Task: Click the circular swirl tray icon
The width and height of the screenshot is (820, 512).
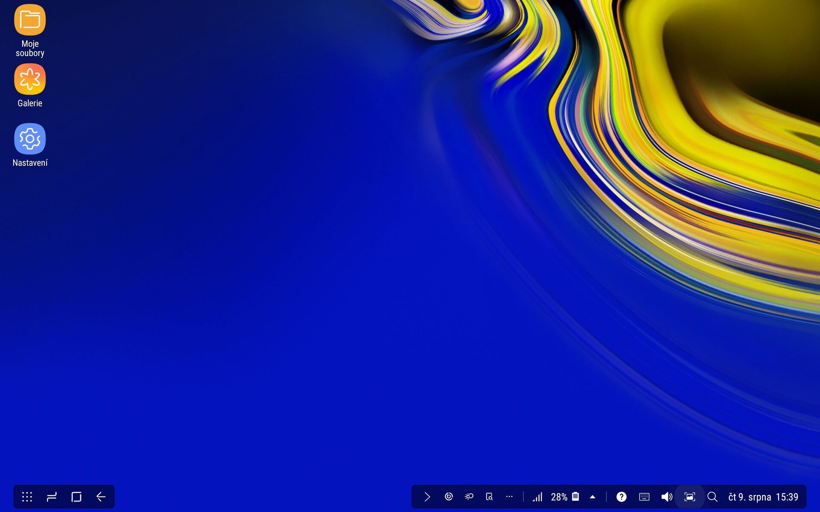Action: click(x=448, y=497)
